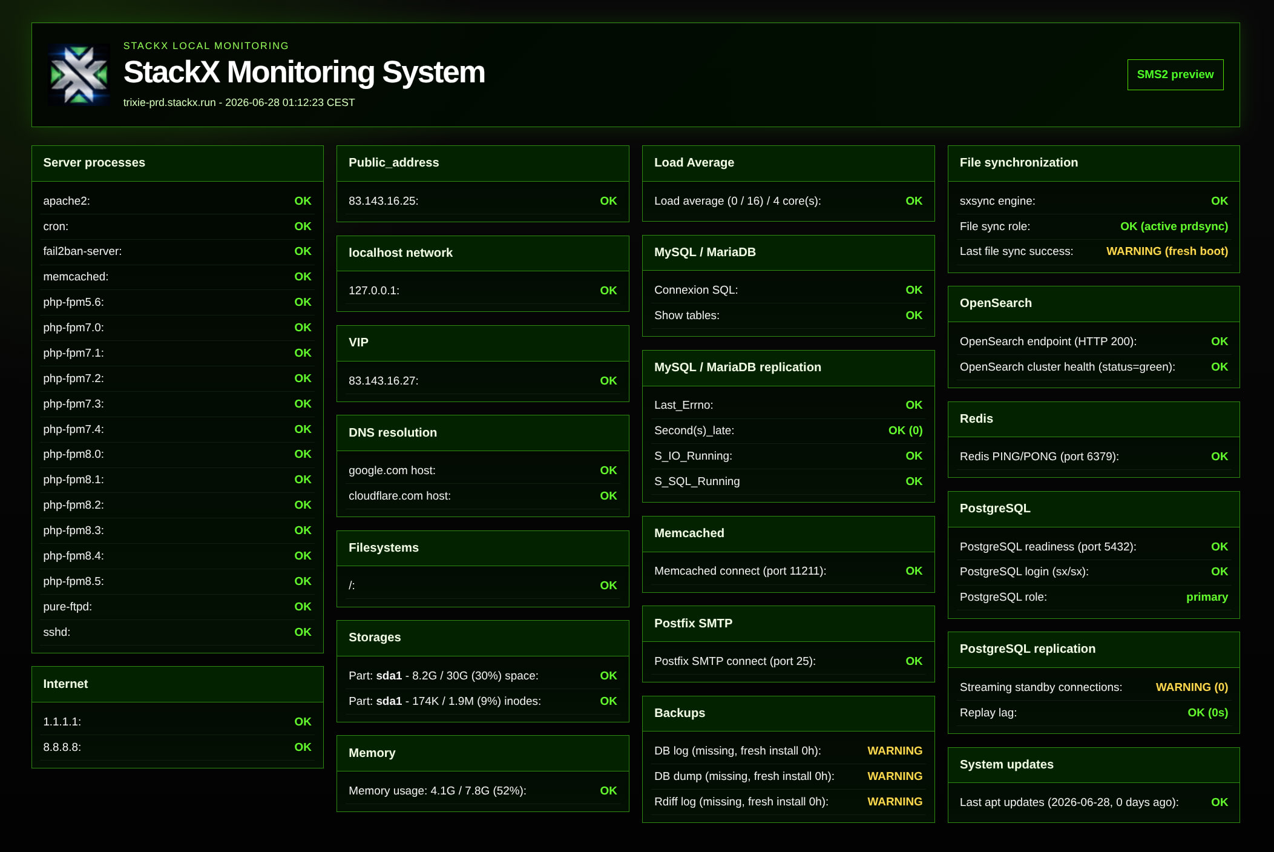The image size is (1274, 852).
Task: Select the sda1 inodes usage row
Action: point(483,701)
